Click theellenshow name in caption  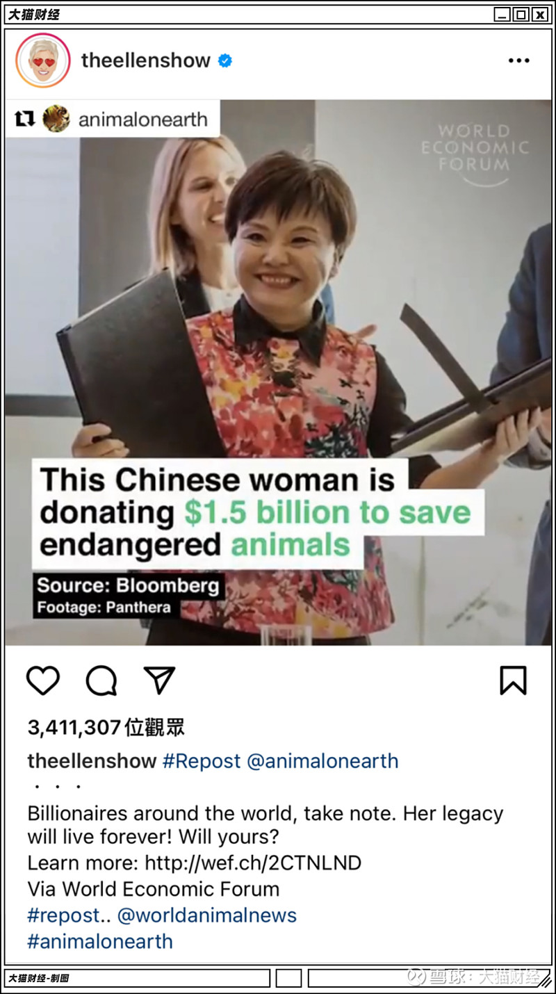(x=92, y=761)
